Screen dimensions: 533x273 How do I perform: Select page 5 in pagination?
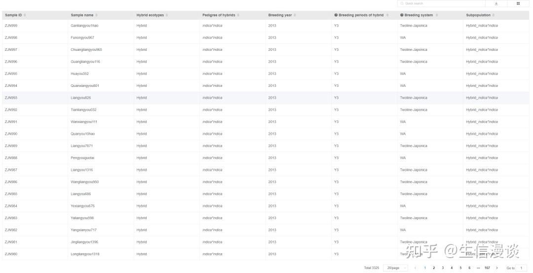[460, 268]
